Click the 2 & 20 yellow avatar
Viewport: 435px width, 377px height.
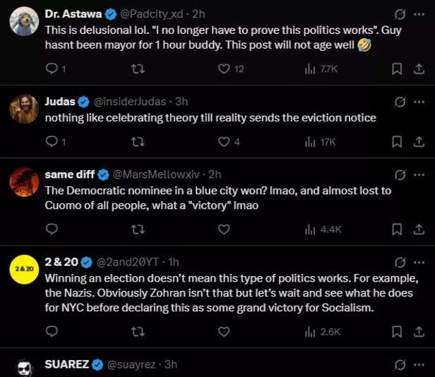[24, 269]
